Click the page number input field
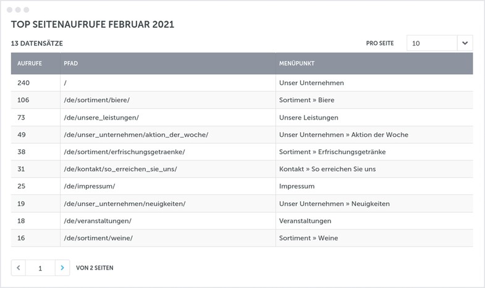485x288 pixels. (40, 268)
